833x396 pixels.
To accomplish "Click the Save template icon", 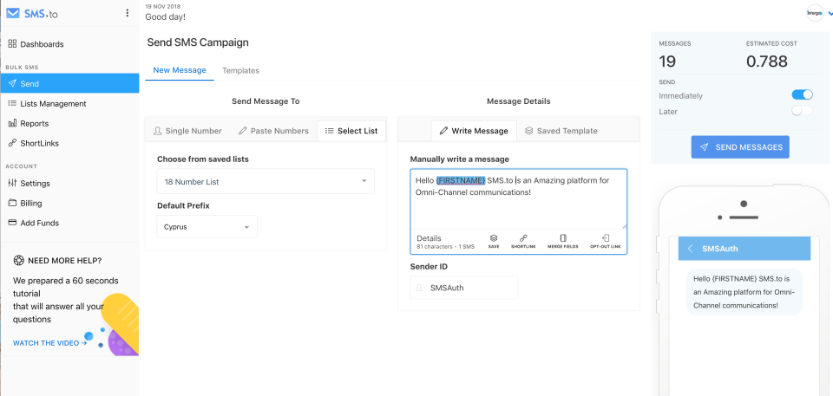I will click(494, 239).
